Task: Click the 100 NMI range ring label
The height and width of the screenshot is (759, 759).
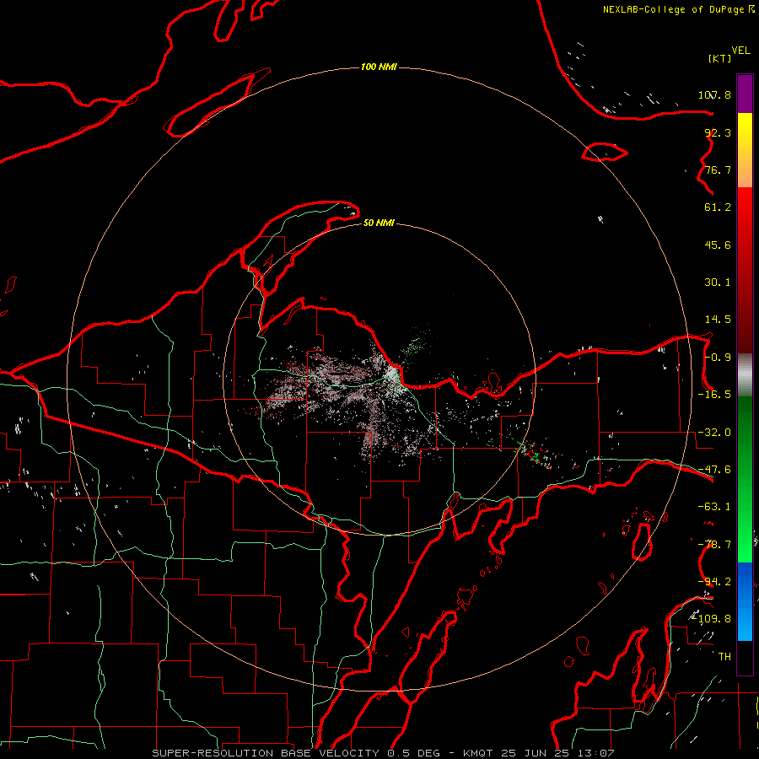Action: coord(379,67)
